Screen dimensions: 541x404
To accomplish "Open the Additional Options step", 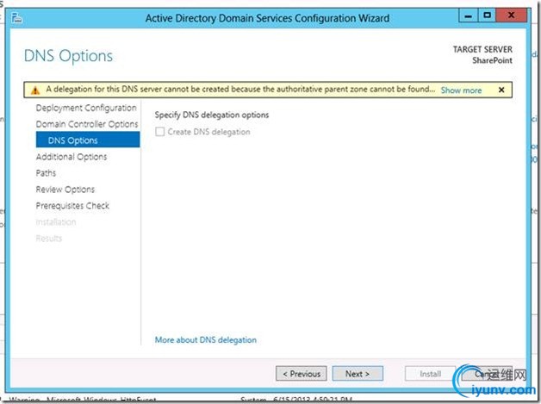I will [x=72, y=157].
